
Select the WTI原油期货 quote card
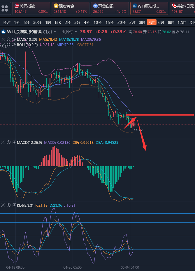(x=149, y=8)
